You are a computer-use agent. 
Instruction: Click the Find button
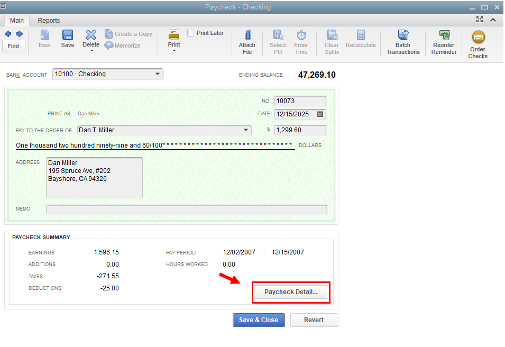coord(13,46)
